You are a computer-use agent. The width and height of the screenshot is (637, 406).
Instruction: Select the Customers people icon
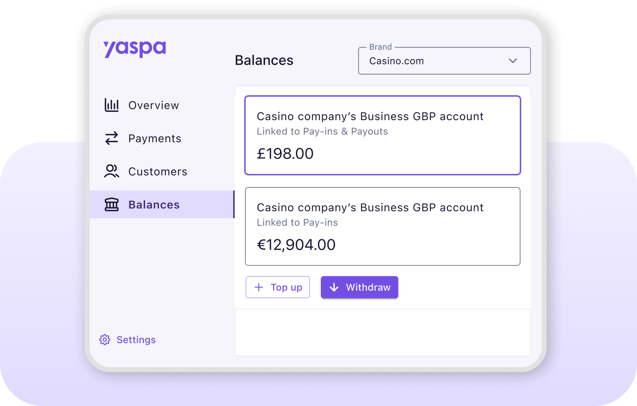tap(111, 171)
